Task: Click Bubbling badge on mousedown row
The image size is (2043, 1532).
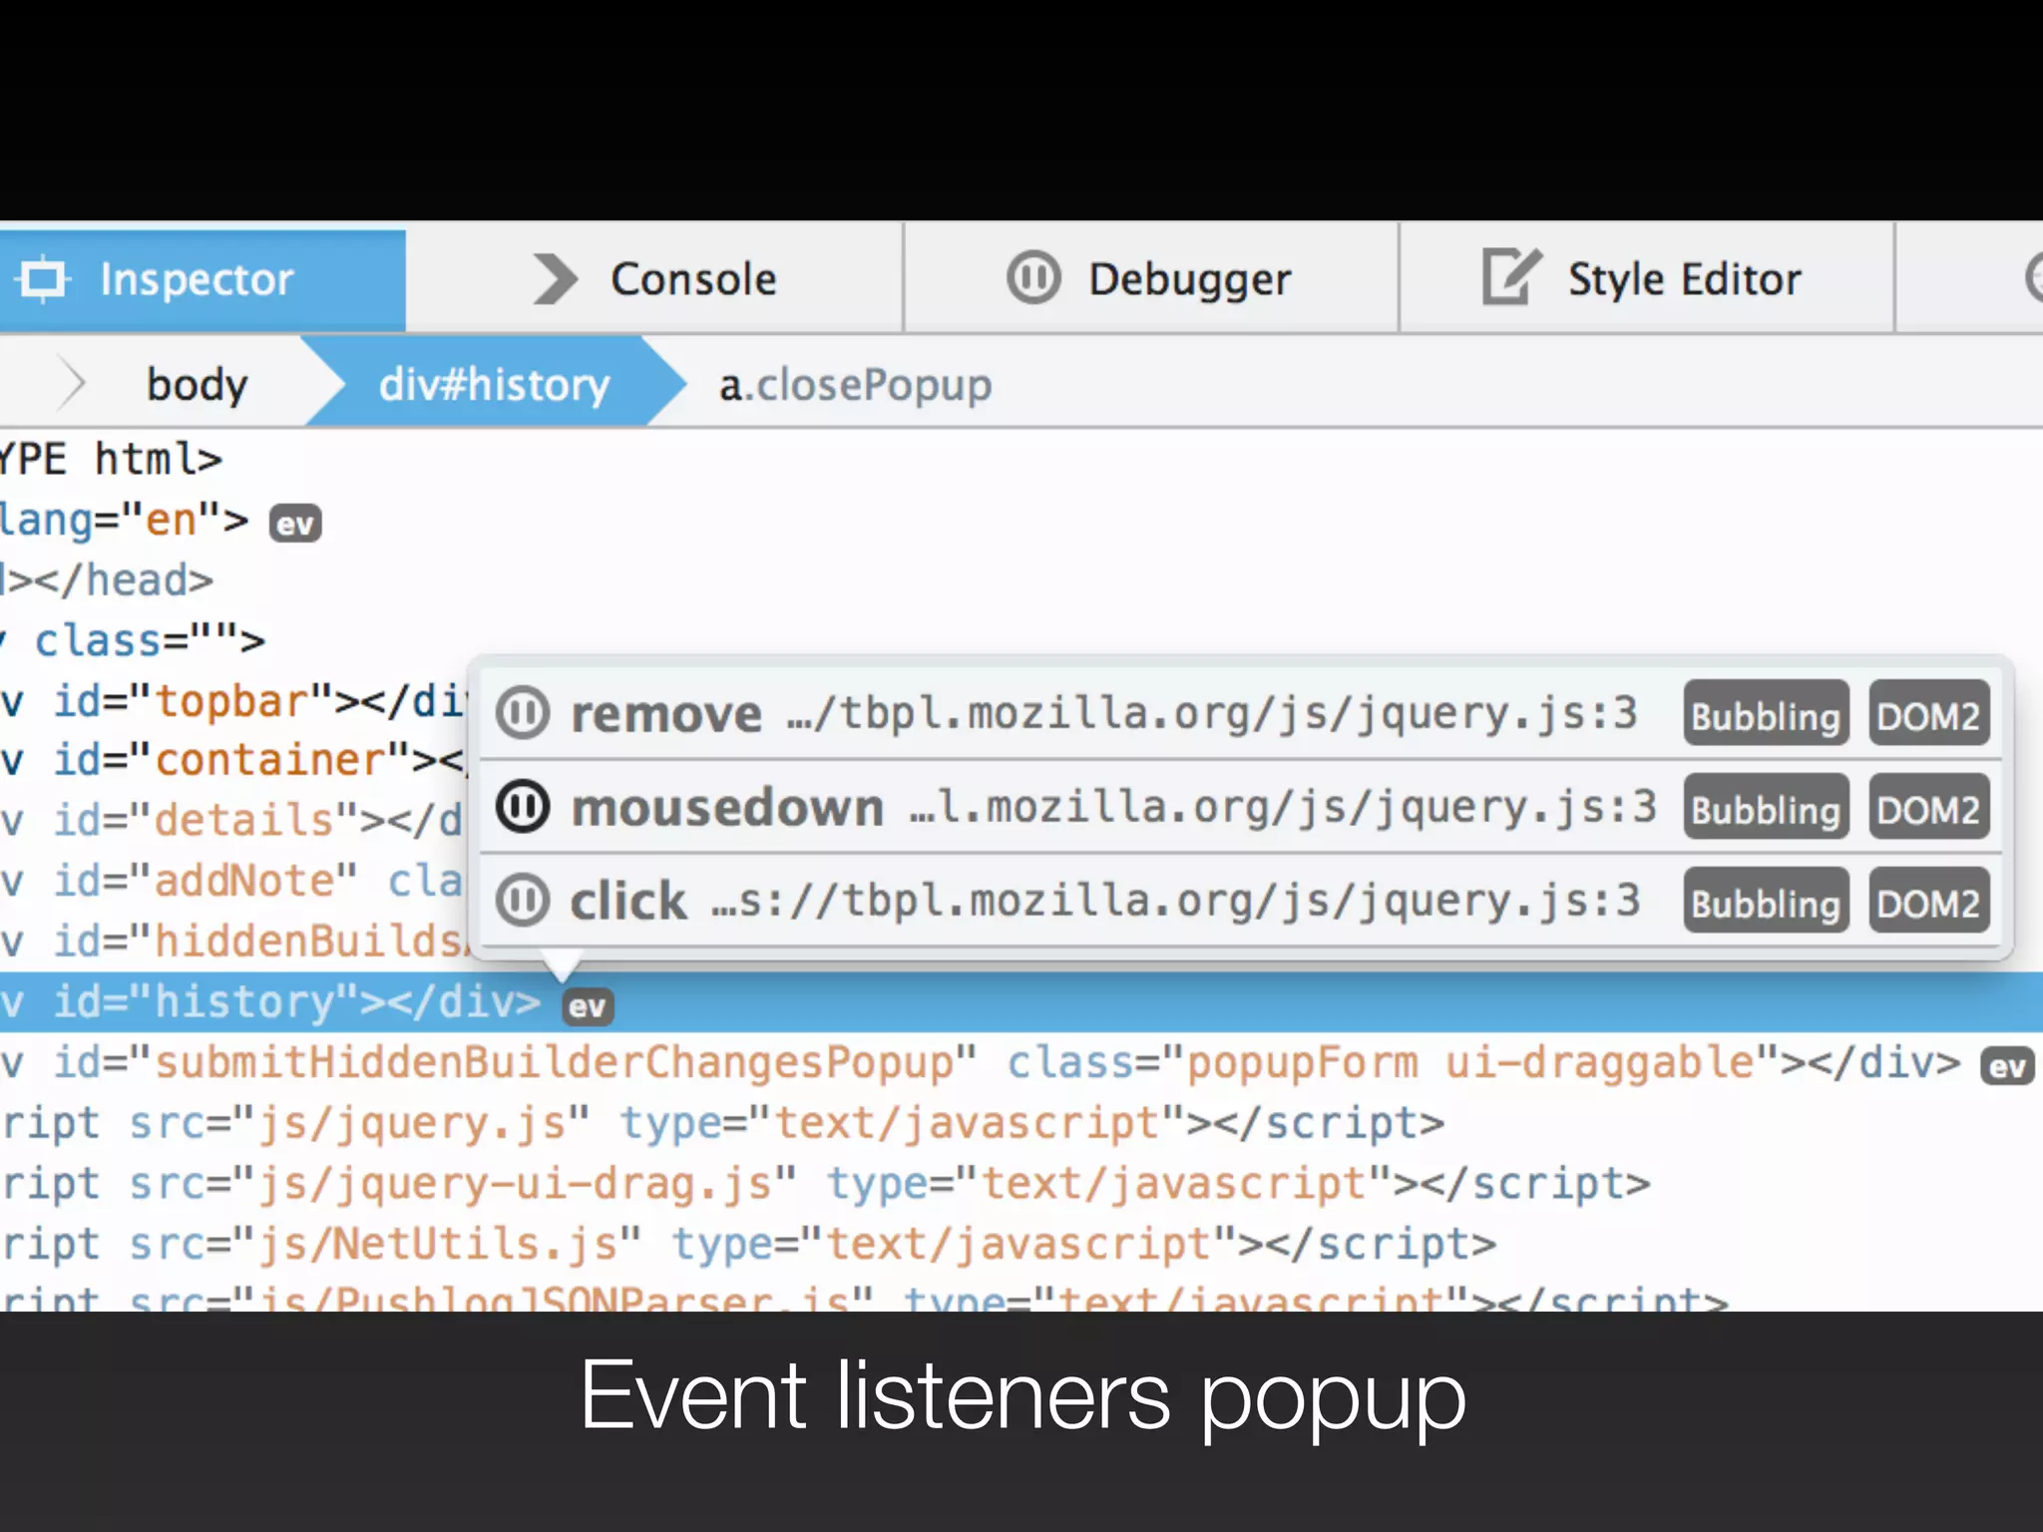Action: [1766, 807]
